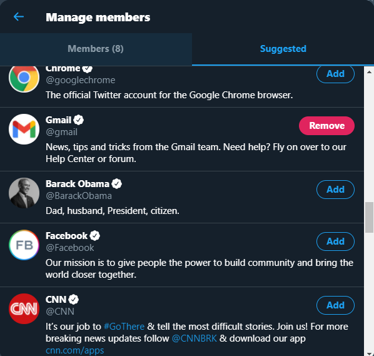Image resolution: width=374 pixels, height=356 pixels.
Task: Select the Suggested tab
Action: [x=283, y=49]
